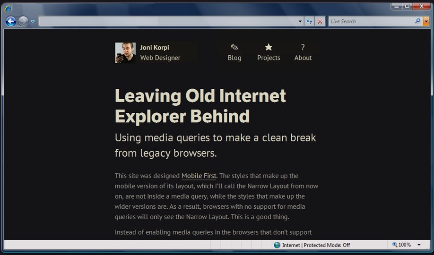The height and width of the screenshot is (255, 434).
Task: Open the Projects navigation link
Action: pyautogui.click(x=269, y=58)
